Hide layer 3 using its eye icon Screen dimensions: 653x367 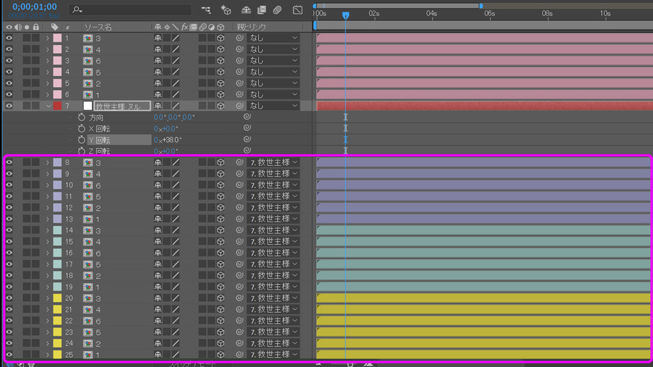[x=9, y=61]
